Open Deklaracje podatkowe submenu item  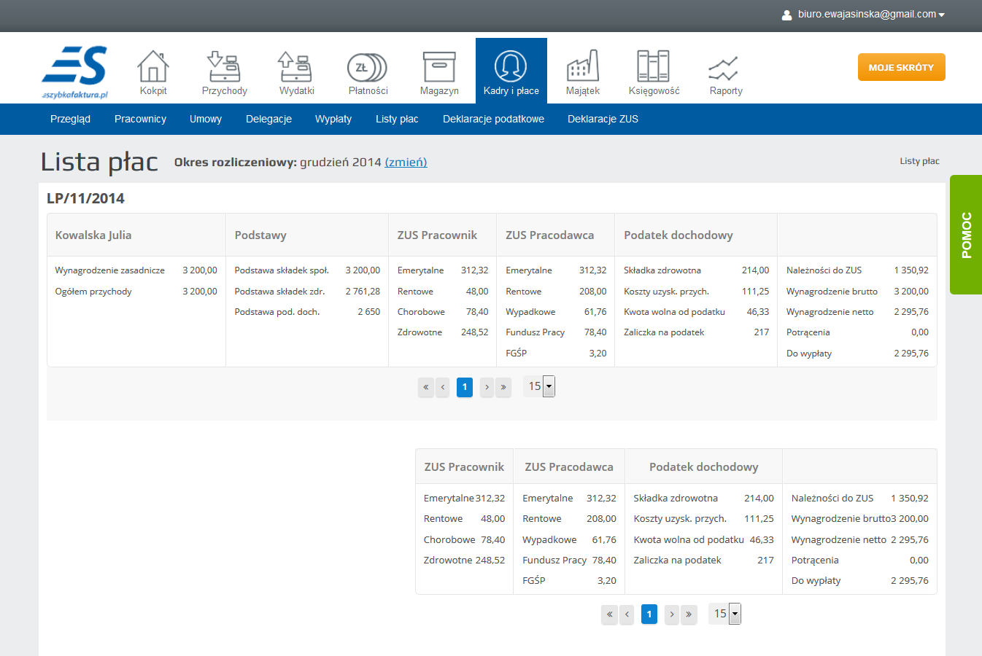coord(493,119)
